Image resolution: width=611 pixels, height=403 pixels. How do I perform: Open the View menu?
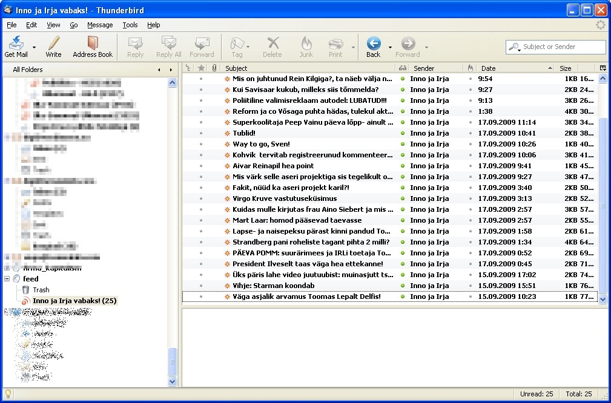[53, 25]
